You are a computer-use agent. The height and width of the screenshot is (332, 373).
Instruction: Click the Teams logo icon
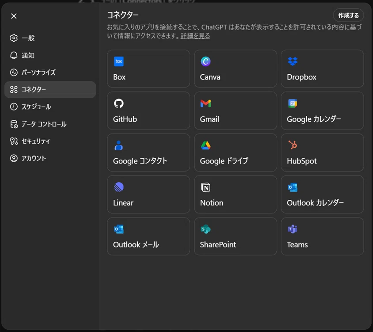click(293, 229)
